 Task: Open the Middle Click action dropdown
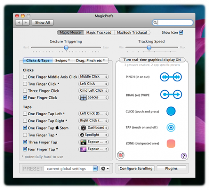click(x=93, y=76)
